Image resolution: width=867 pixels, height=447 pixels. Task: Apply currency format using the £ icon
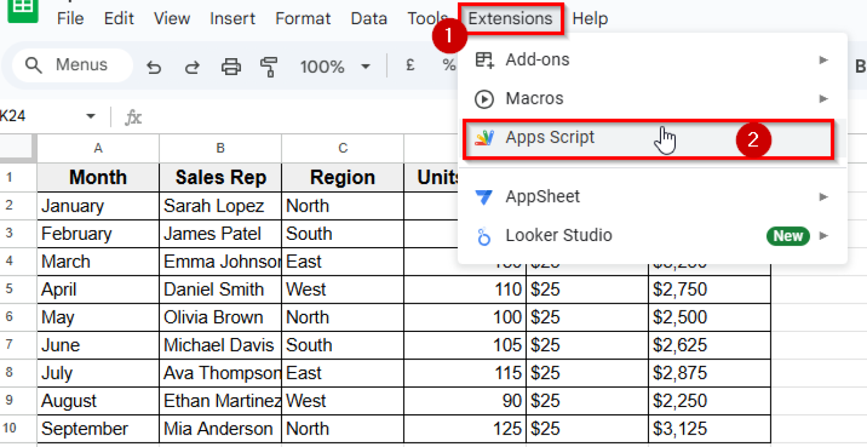[410, 65]
